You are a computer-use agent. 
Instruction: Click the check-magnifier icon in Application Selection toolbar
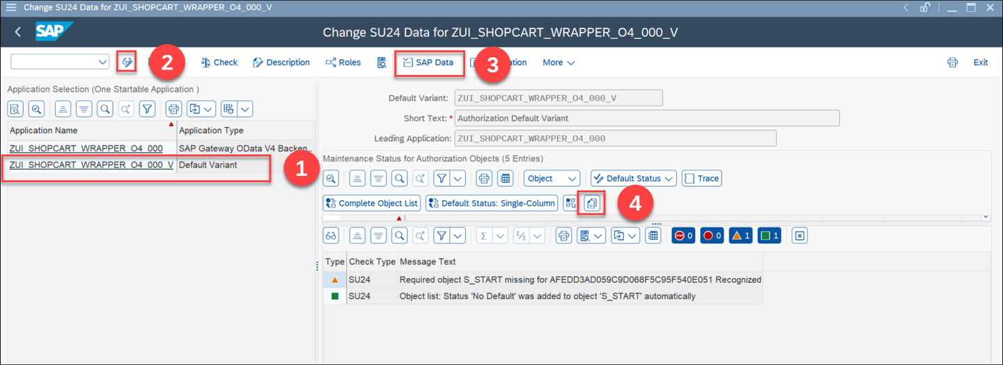click(36, 108)
